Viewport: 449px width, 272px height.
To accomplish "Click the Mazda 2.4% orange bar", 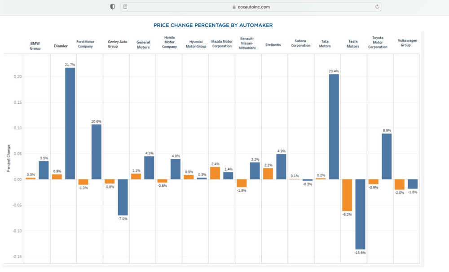I will pyautogui.click(x=215, y=173).
